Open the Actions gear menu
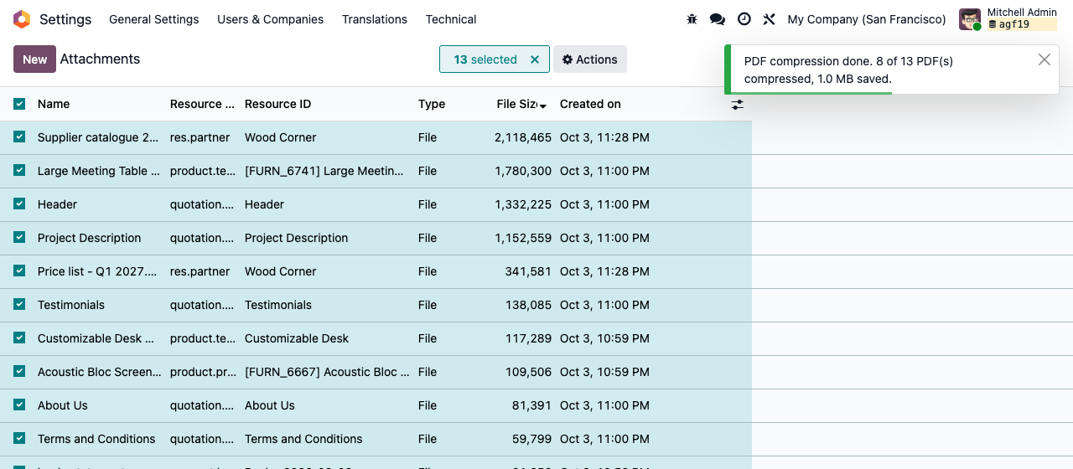The image size is (1073, 469). coord(590,59)
